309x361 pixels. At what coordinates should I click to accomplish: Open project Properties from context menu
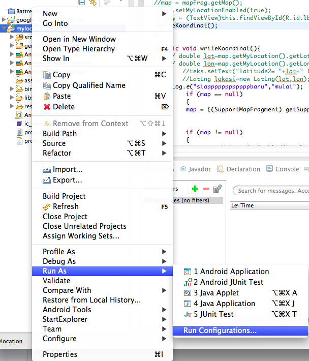tap(60, 354)
